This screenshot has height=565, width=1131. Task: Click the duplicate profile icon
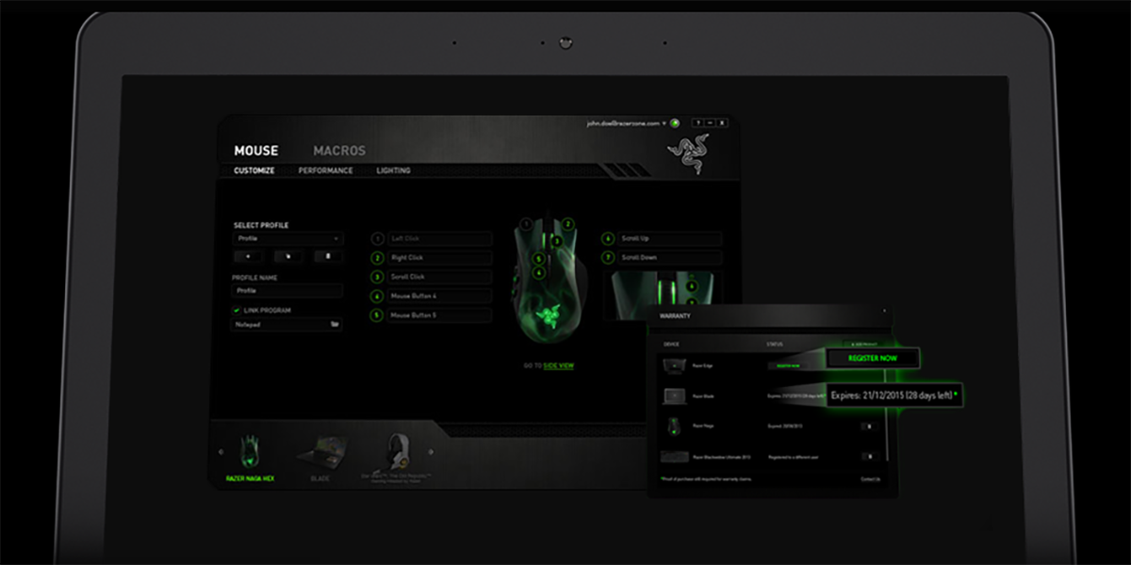point(288,256)
